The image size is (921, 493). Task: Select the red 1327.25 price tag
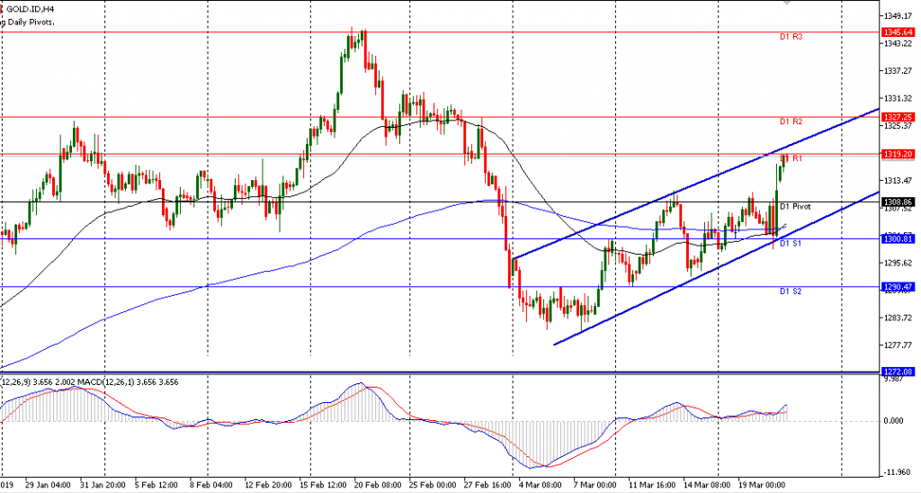point(899,117)
